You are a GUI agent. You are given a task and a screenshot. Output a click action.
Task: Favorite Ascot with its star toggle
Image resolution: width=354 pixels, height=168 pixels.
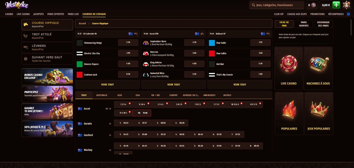click(110, 109)
